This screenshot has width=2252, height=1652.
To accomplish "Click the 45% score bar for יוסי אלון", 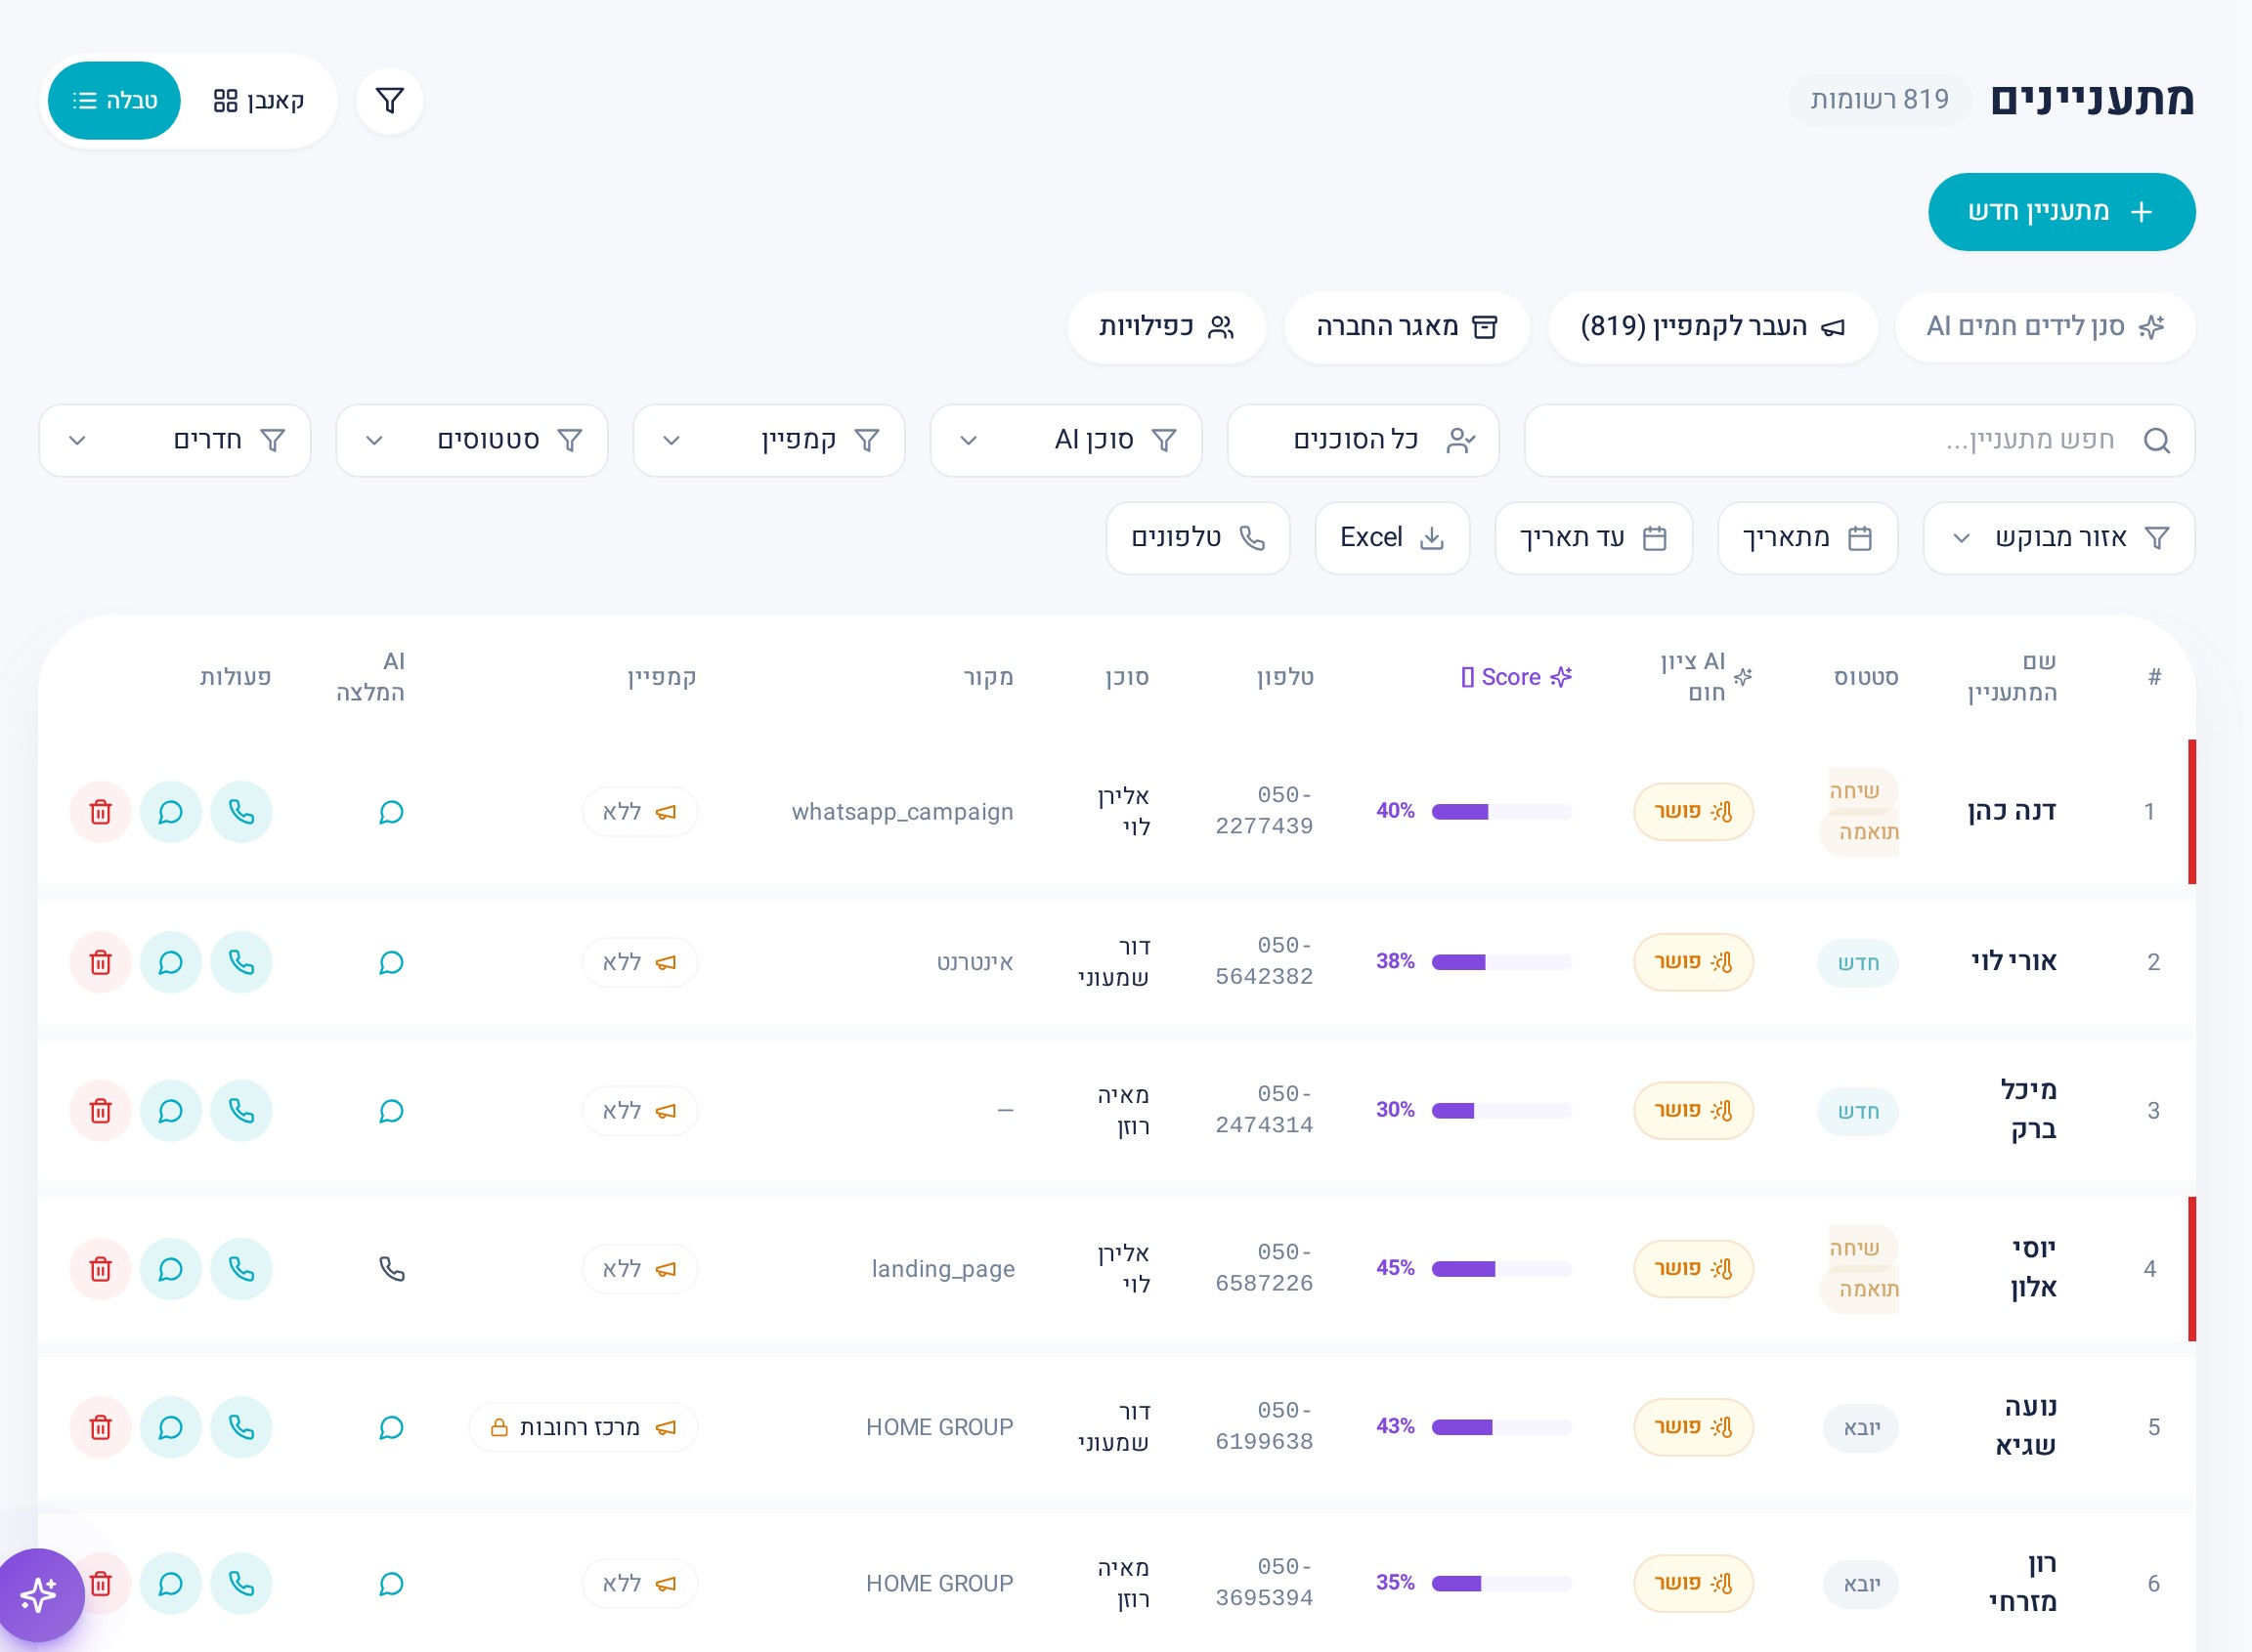I will click(1500, 1269).
